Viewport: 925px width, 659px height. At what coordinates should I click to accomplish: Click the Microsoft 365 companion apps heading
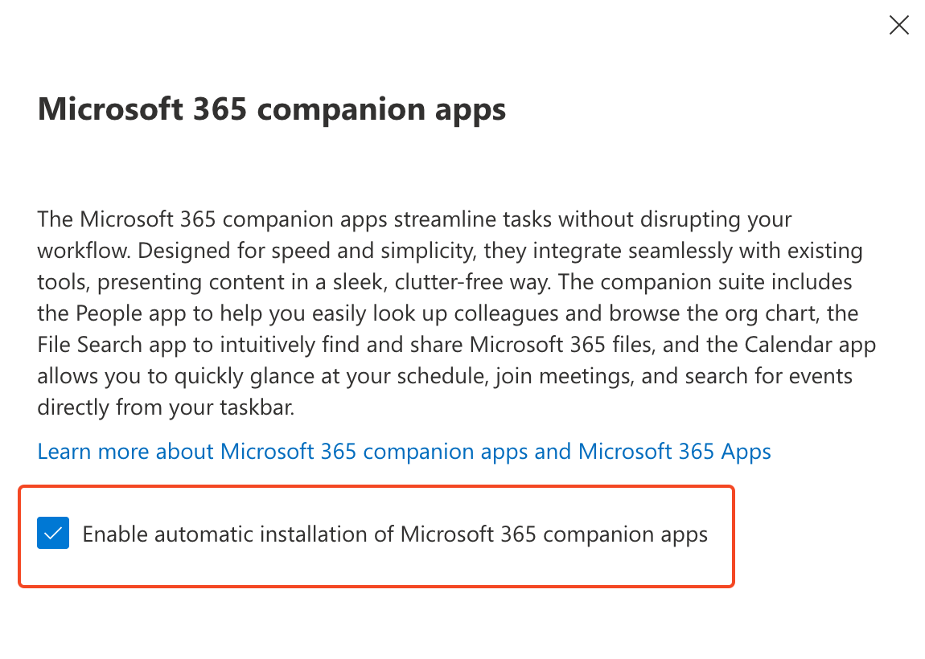[x=271, y=108]
